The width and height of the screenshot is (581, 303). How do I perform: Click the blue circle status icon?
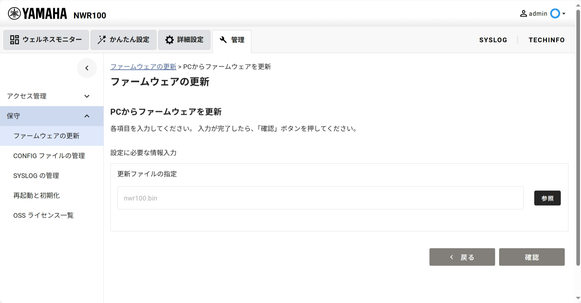pyautogui.click(x=555, y=14)
